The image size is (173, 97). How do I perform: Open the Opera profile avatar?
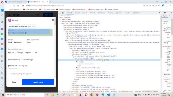[x=163, y=6]
